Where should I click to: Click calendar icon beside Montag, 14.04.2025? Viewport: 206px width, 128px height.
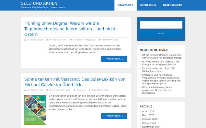(47, 40)
